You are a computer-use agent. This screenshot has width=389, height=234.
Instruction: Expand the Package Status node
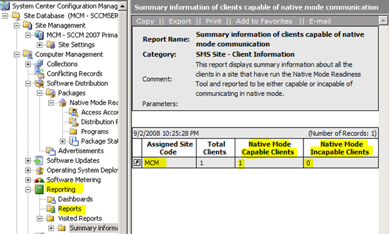click(x=62, y=141)
